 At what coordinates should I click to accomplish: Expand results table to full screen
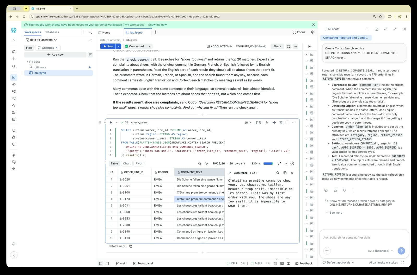point(279,163)
